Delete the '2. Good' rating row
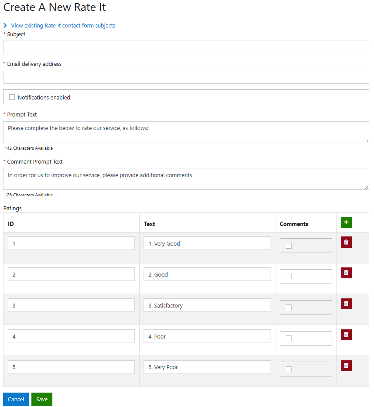Viewport: 374px width, 407px height. click(346, 273)
